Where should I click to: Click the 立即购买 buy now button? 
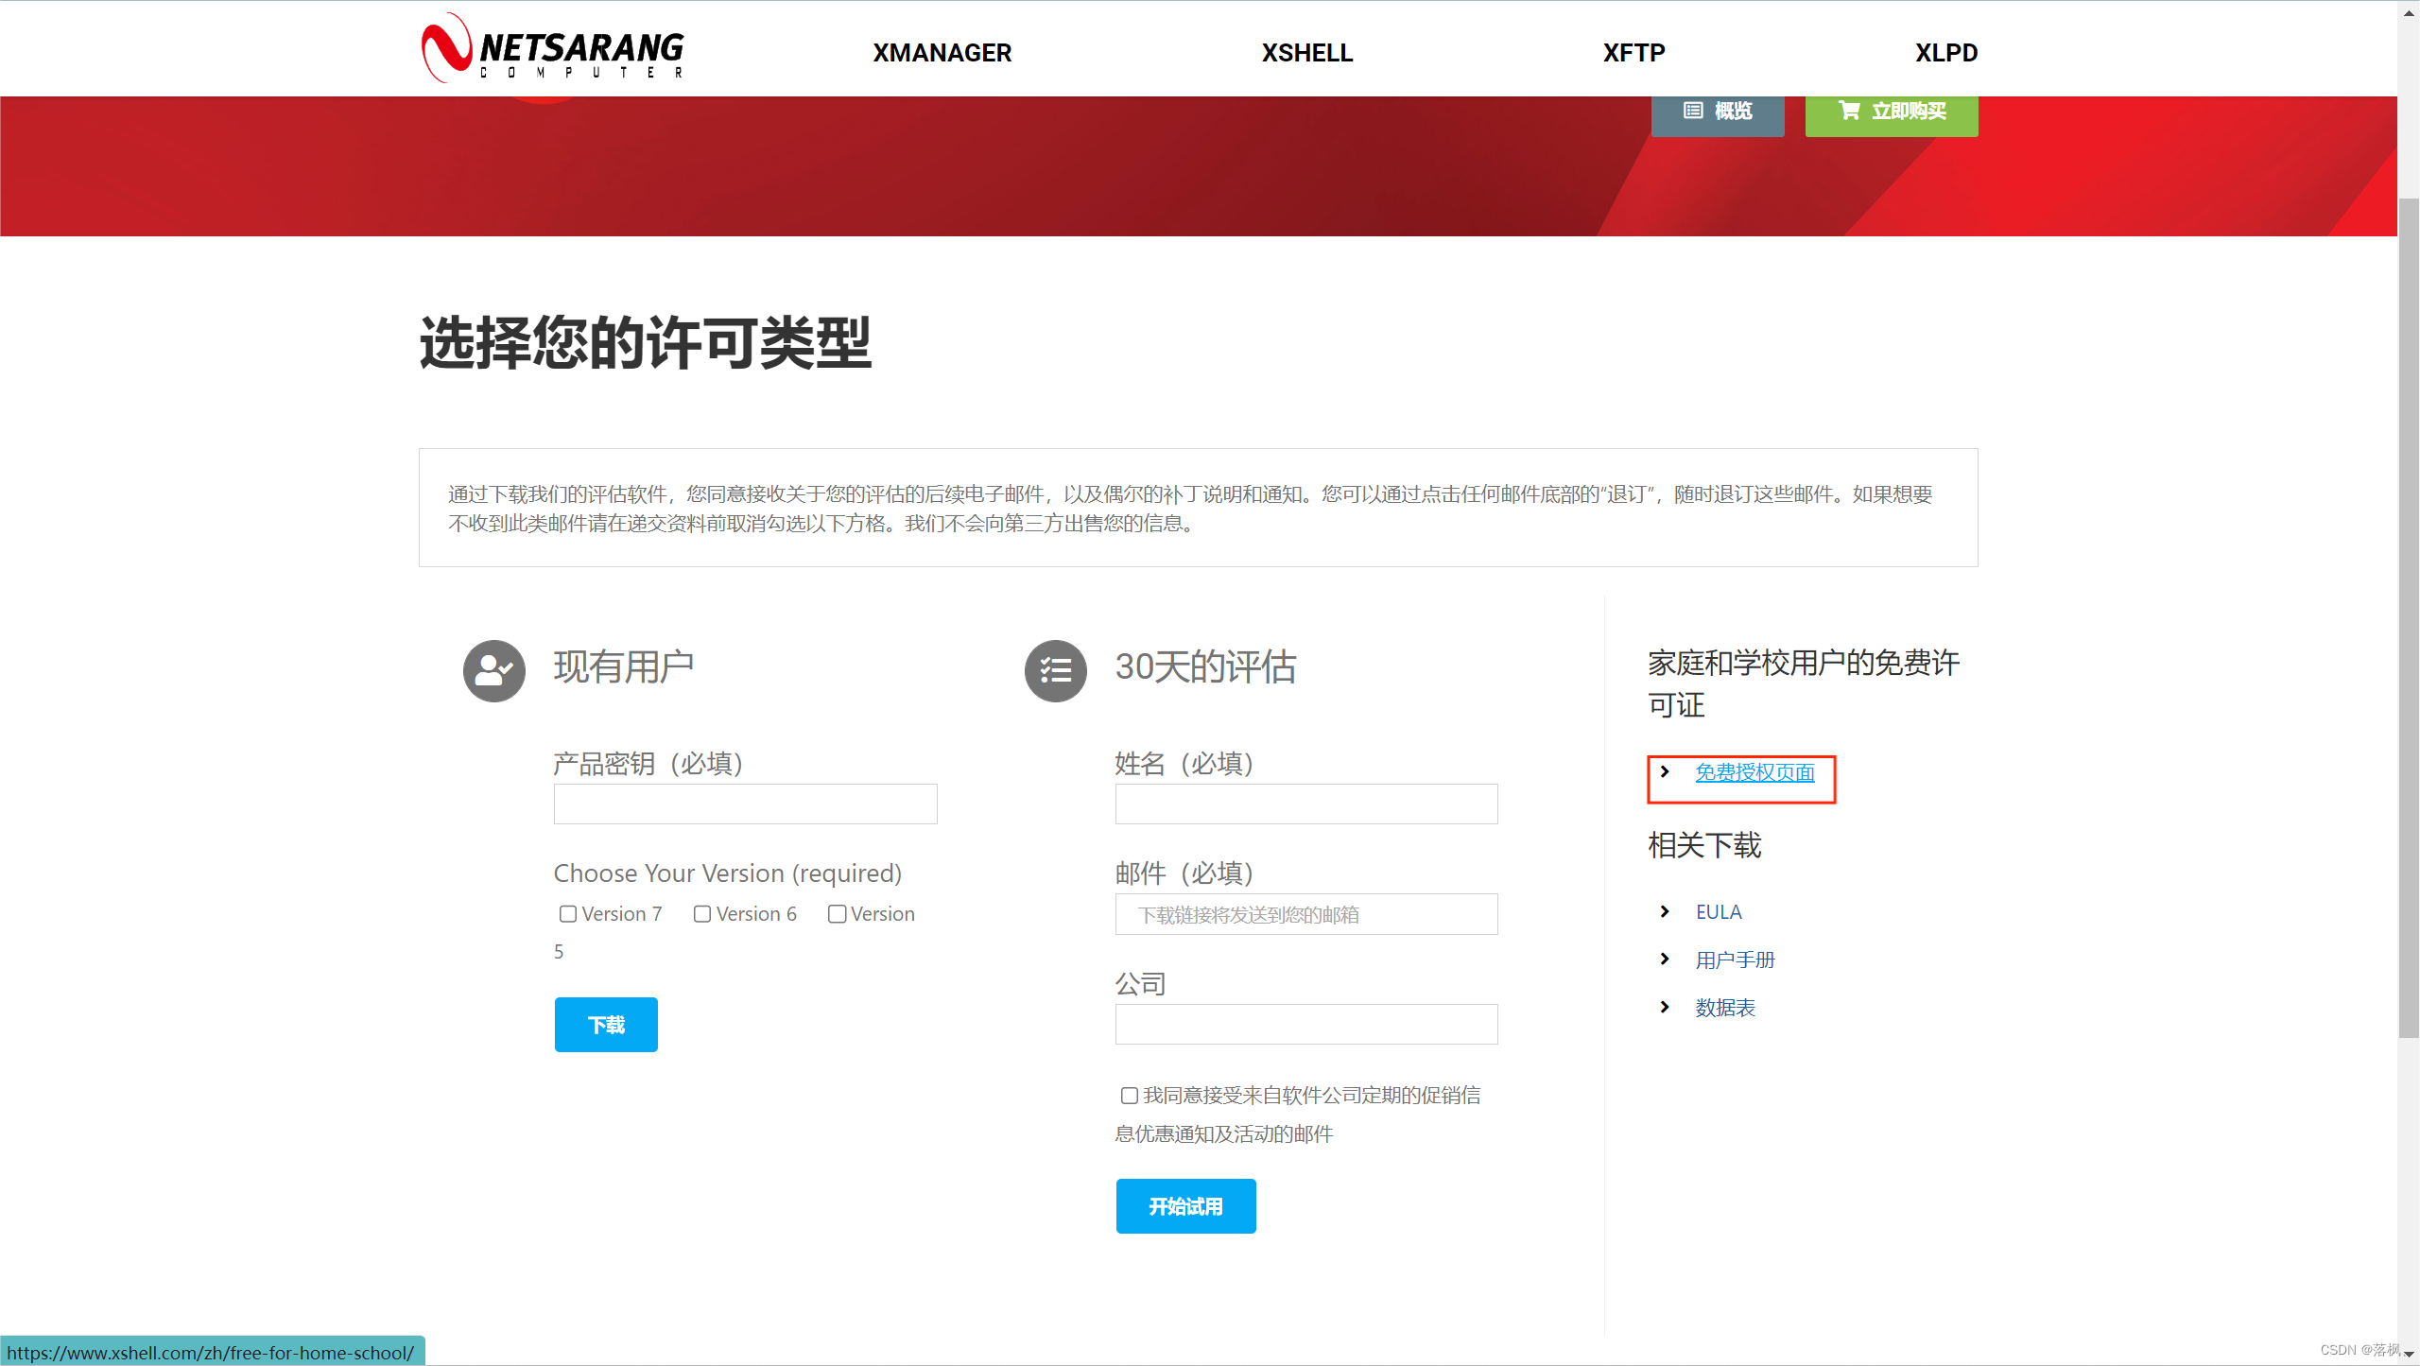[1892, 113]
